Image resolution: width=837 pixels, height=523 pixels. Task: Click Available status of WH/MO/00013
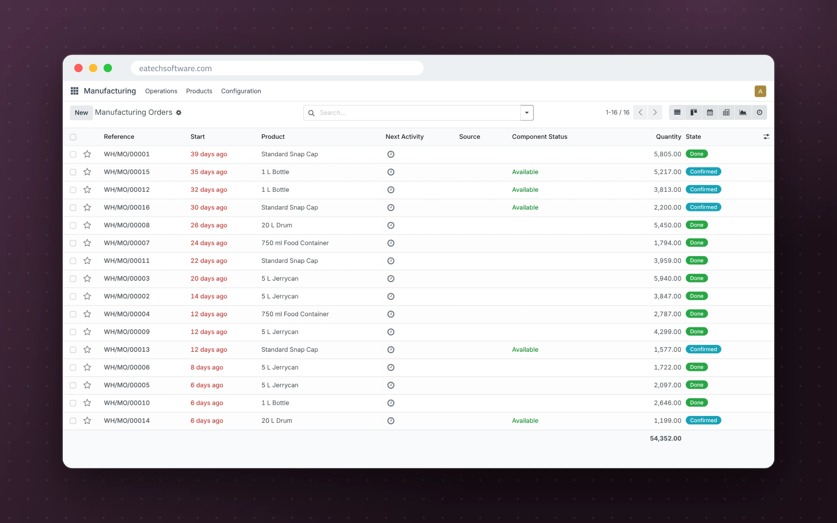[x=525, y=350]
